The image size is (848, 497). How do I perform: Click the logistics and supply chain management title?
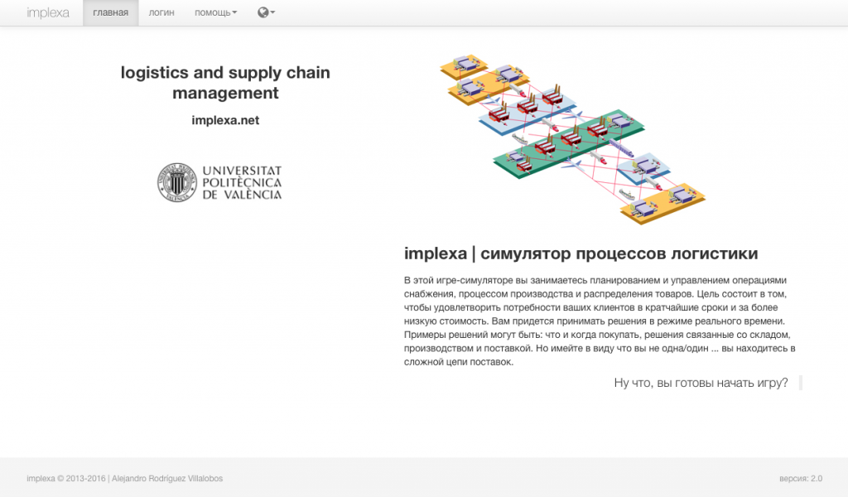click(x=225, y=82)
